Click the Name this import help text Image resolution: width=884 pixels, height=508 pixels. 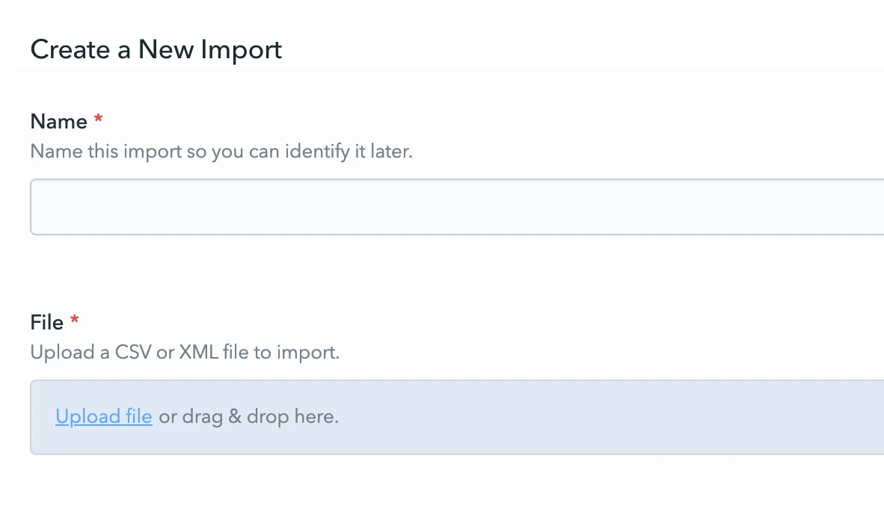click(x=221, y=152)
